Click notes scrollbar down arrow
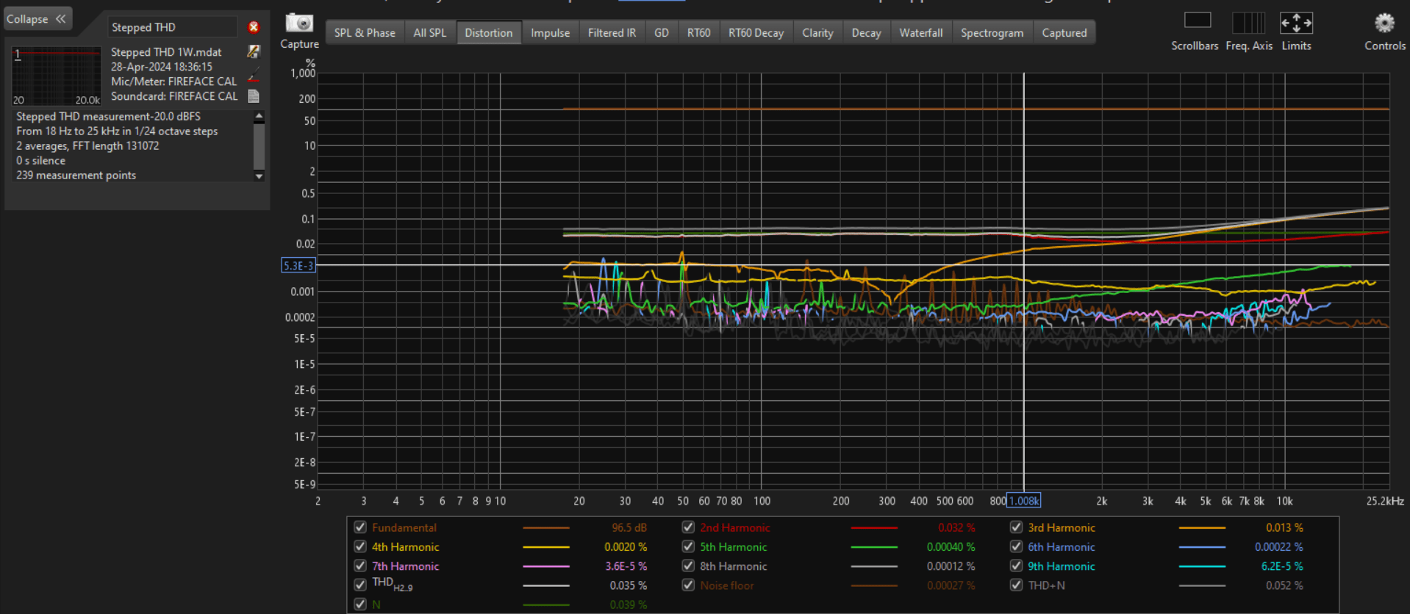This screenshot has height=614, width=1410. (x=259, y=176)
